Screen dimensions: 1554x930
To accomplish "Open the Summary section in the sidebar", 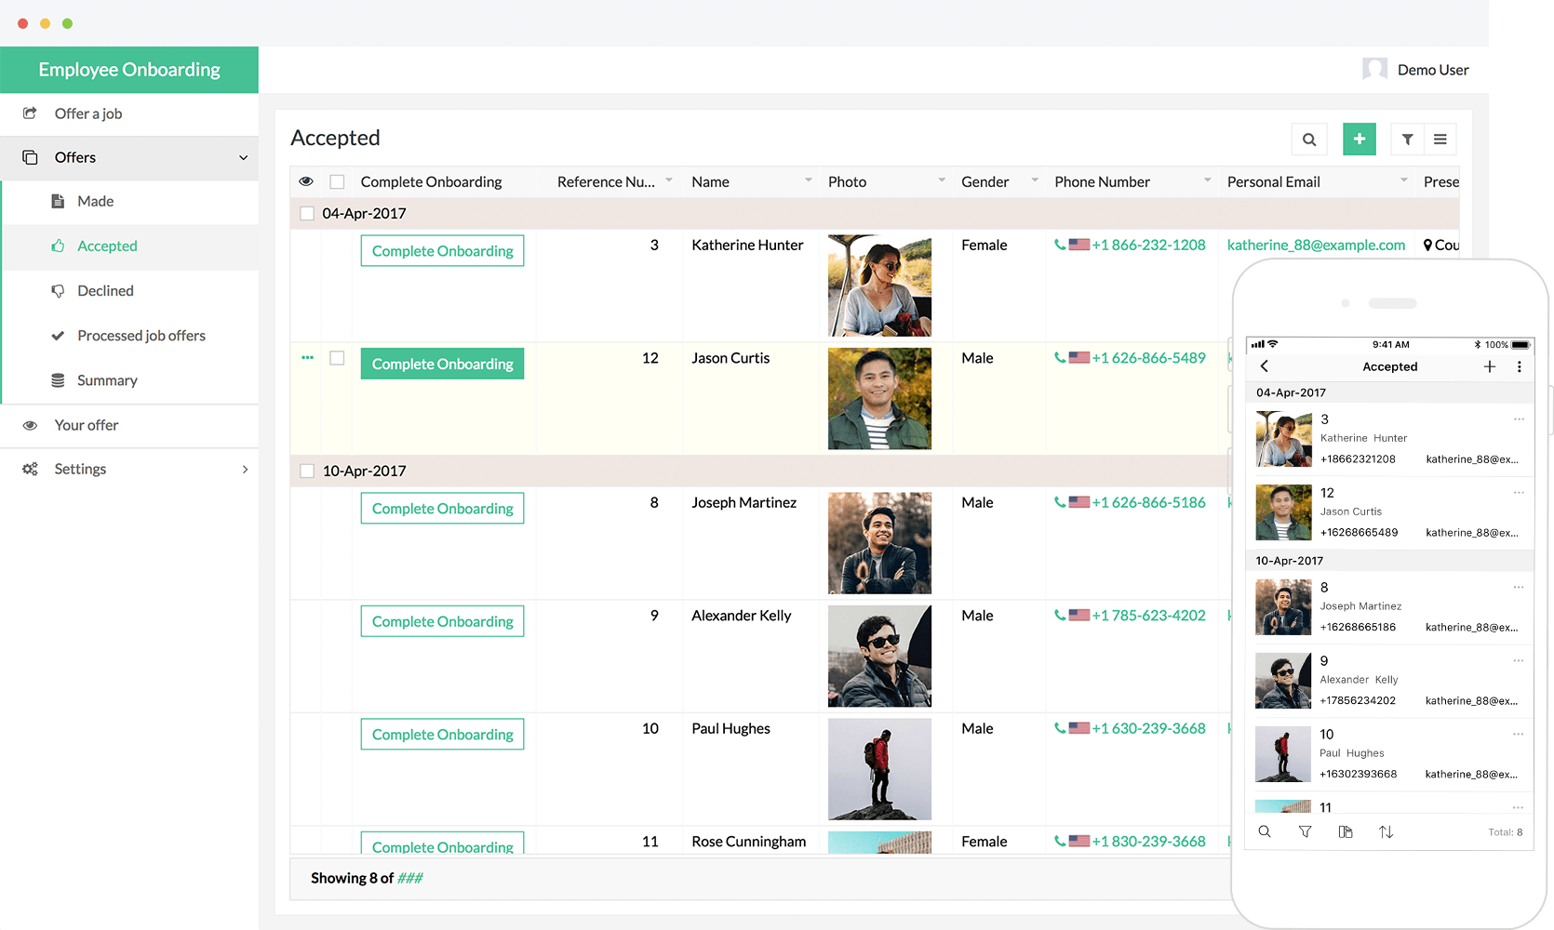I will click(x=108, y=379).
